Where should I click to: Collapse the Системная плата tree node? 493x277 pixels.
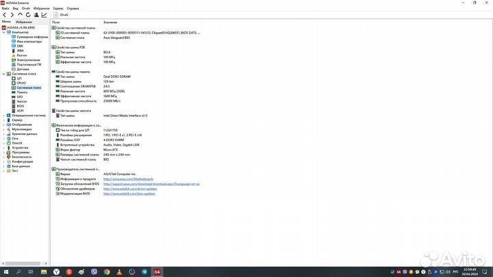pos(3,74)
